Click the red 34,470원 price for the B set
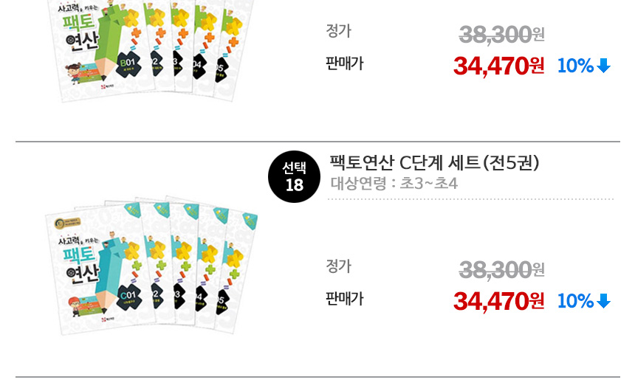The height and width of the screenshot is (391, 635). click(x=498, y=66)
